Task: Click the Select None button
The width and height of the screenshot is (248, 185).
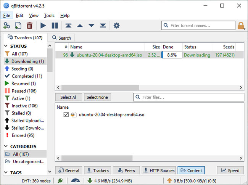Action: pyautogui.click(x=97, y=97)
